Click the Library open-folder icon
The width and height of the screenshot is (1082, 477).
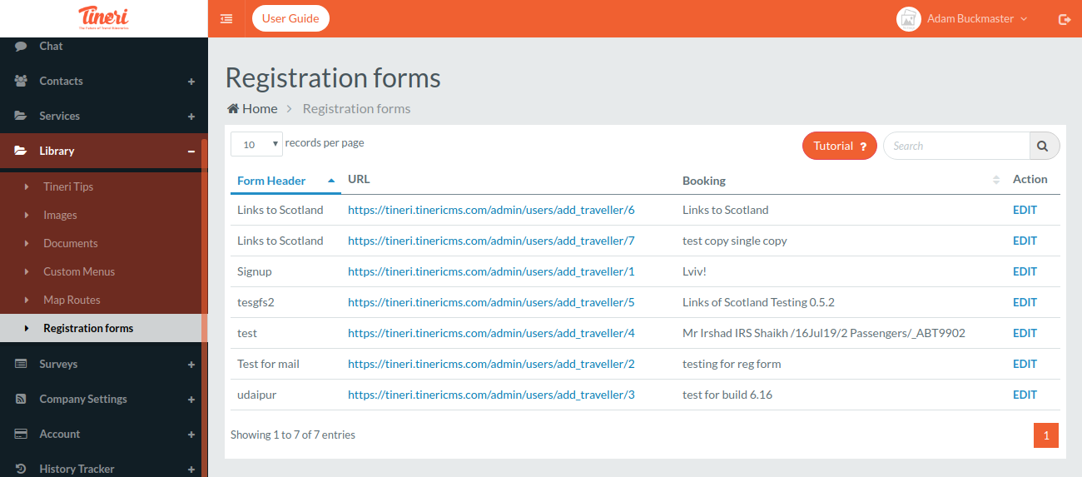point(21,151)
